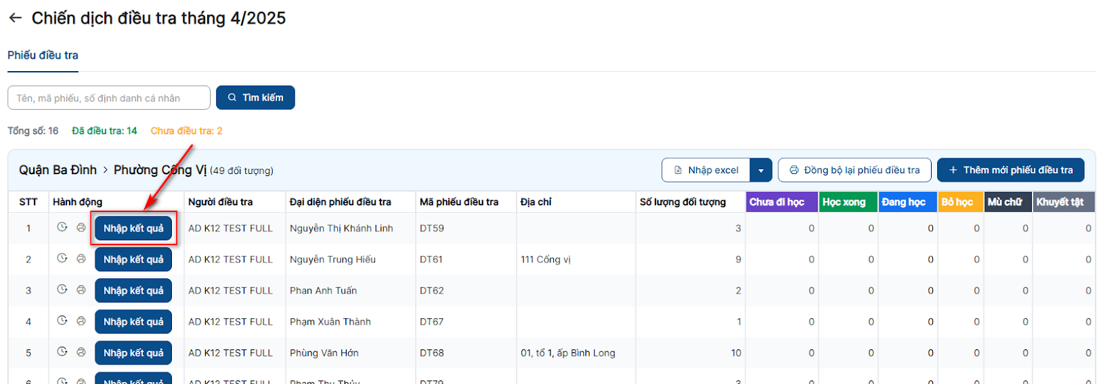Click print icon for Phùng Văn Hớn row
Image resolution: width=1105 pixels, height=384 pixels.
(x=81, y=352)
